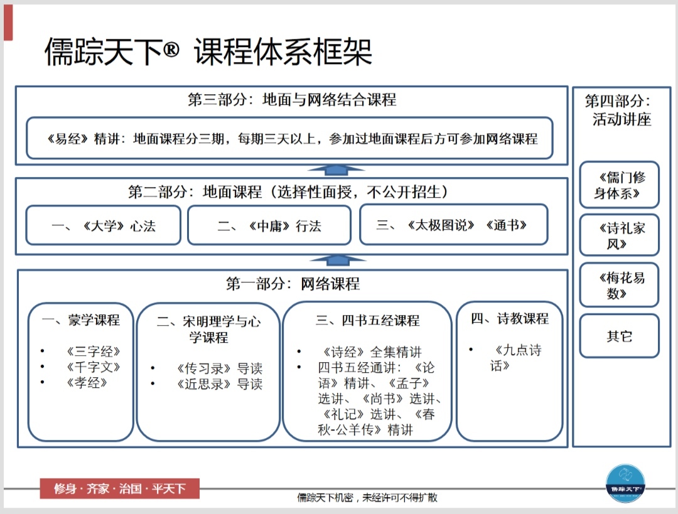This screenshot has height=514, width=678.
Task: Select the 《大学》心法 box
Action: 103,226
